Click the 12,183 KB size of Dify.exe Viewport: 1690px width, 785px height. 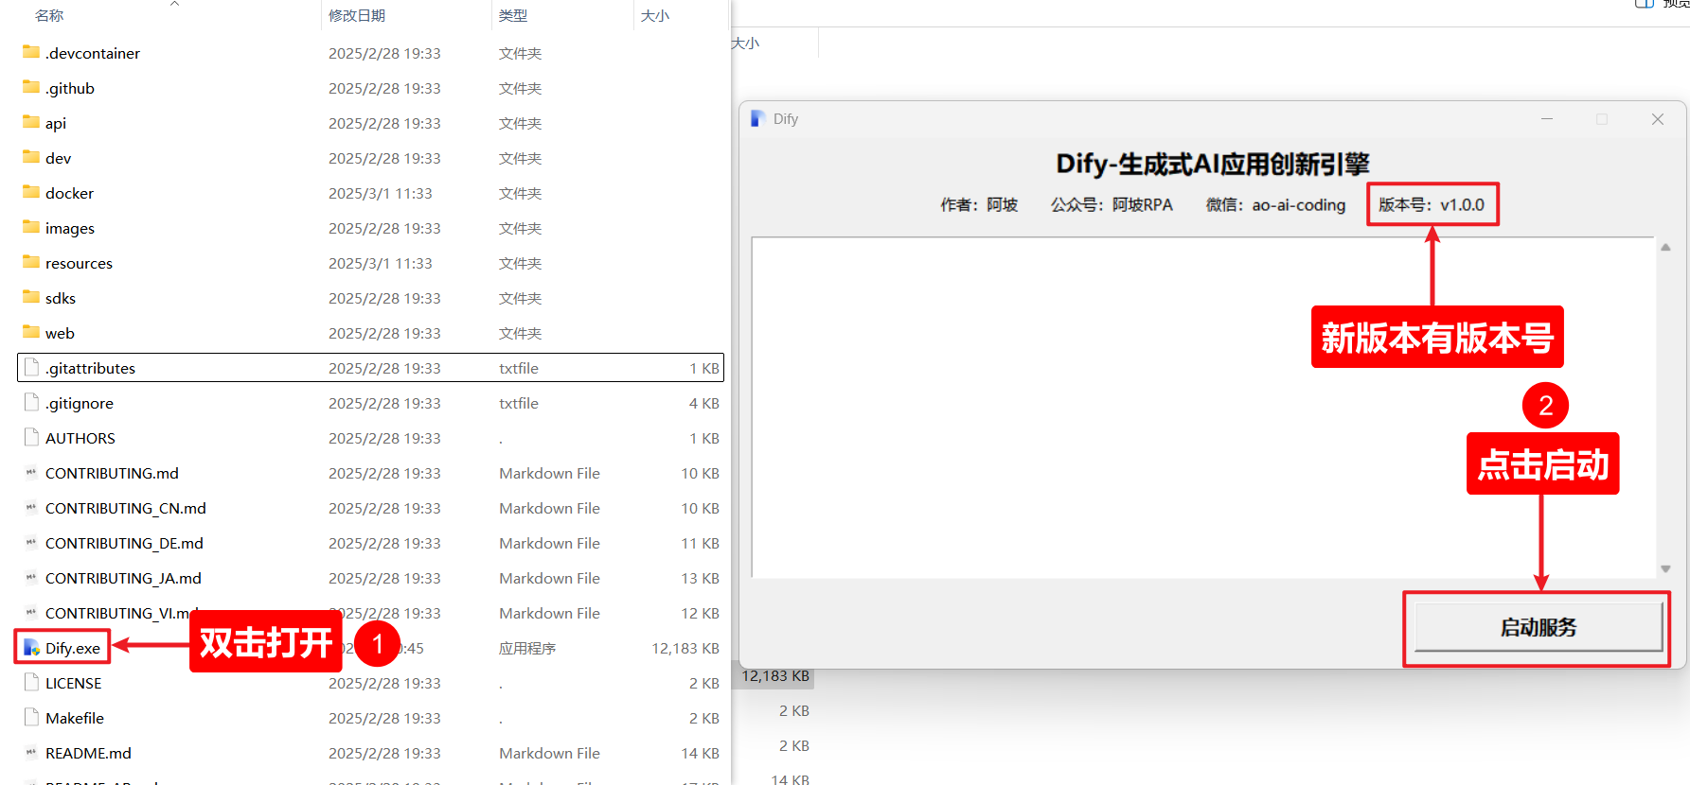click(x=685, y=648)
